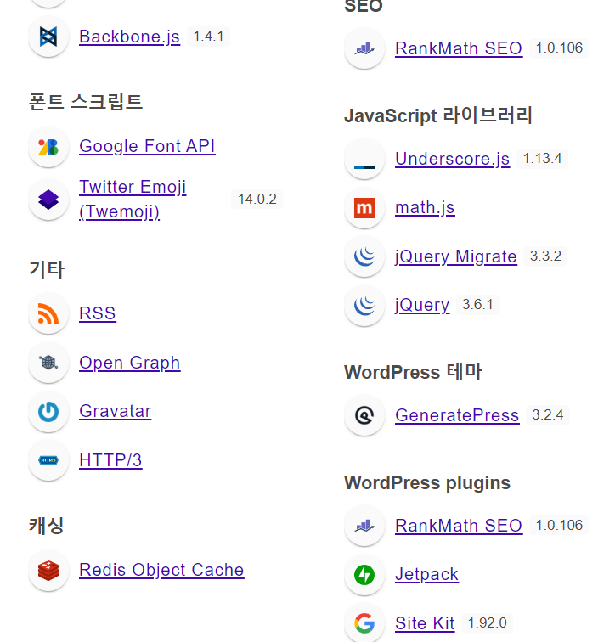Image resolution: width=615 pixels, height=642 pixels.
Task: Click the Underscore.js icon
Action: (x=364, y=167)
